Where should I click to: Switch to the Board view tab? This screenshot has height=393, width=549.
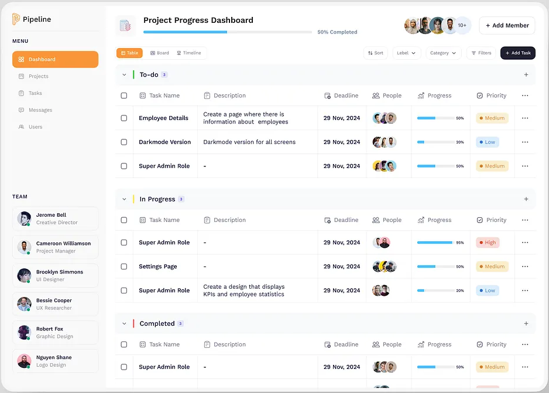pyautogui.click(x=159, y=53)
